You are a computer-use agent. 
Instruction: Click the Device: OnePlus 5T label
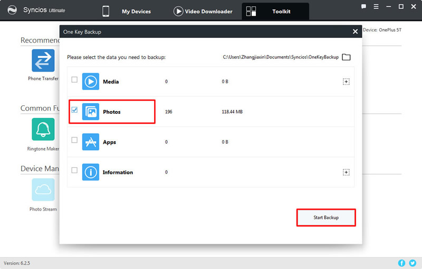382,30
